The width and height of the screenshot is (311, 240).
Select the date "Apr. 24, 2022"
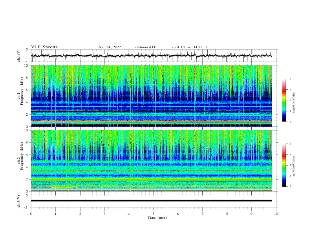pos(110,47)
